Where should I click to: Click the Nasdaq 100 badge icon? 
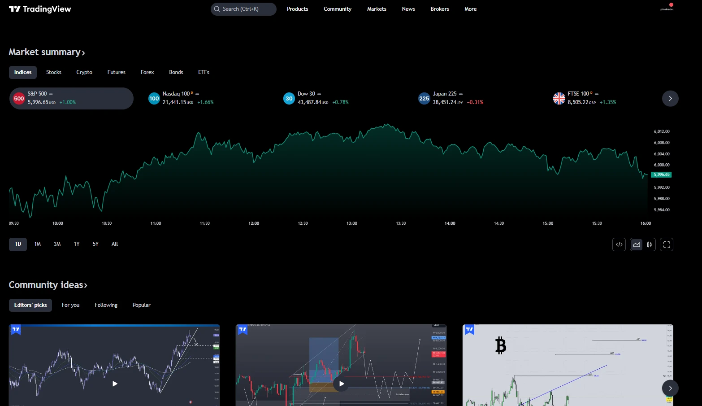154,99
